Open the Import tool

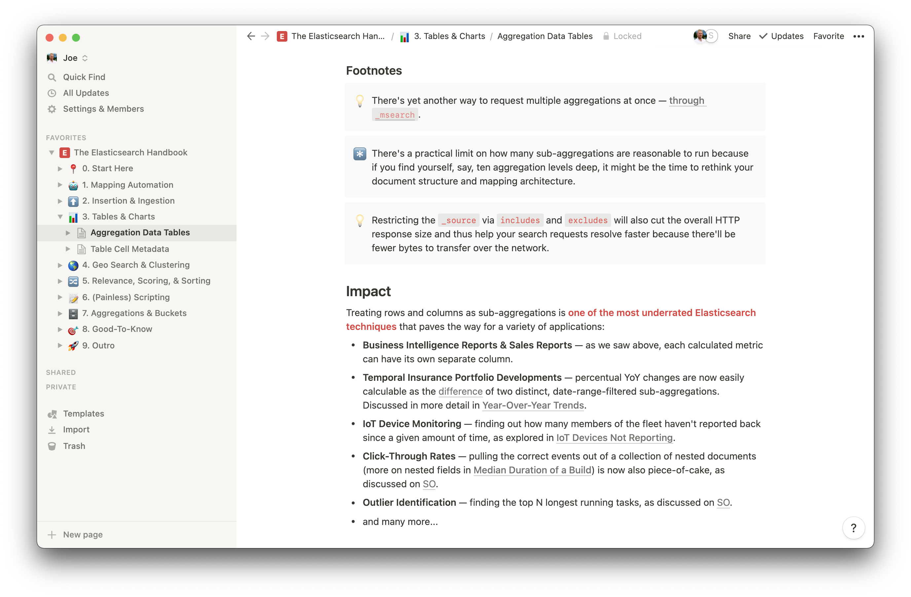[x=76, y=429]
